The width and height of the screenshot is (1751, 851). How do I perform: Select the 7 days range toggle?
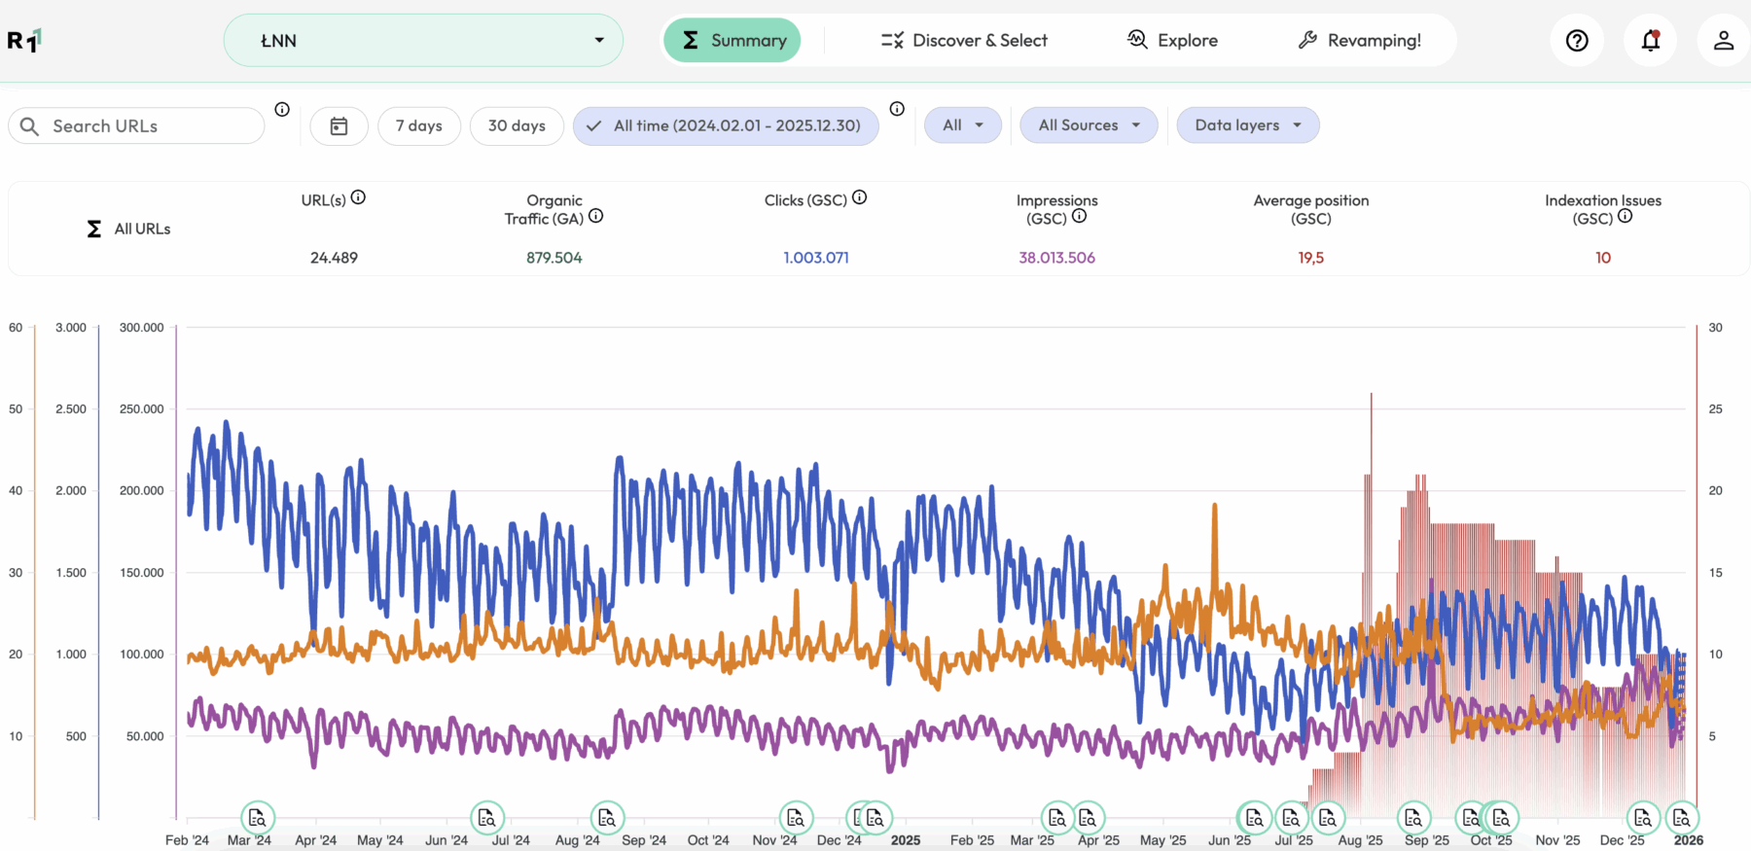pyautogui.click(x=419, y=126)
